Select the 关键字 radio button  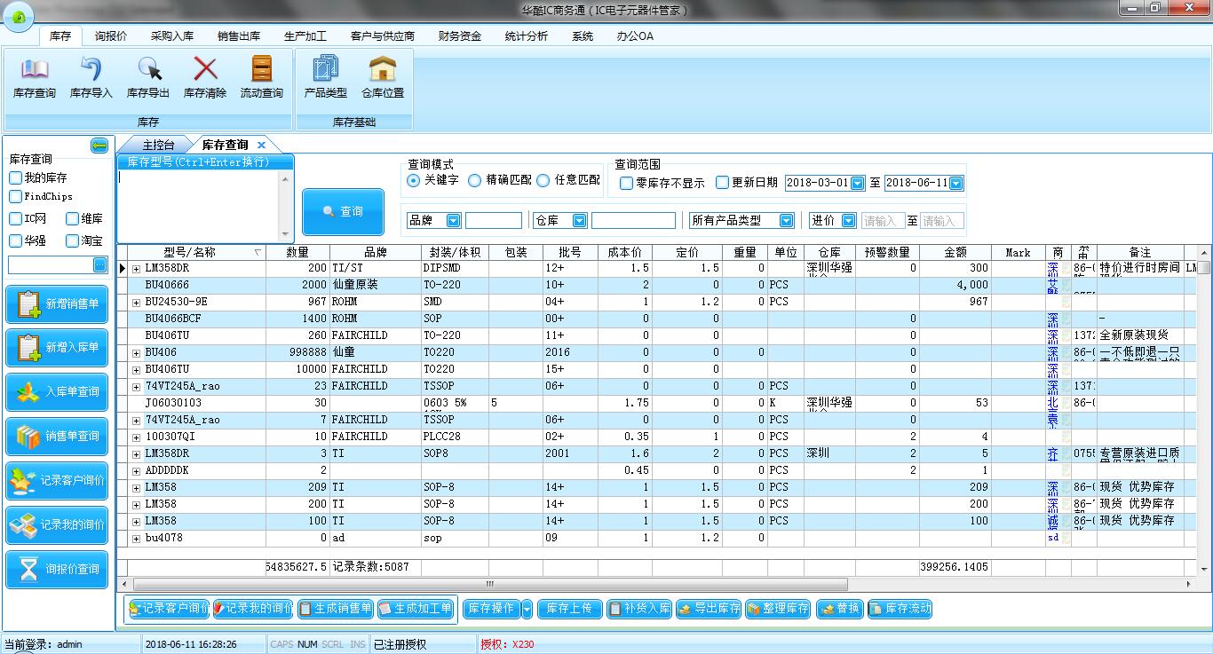pos(413,180)
